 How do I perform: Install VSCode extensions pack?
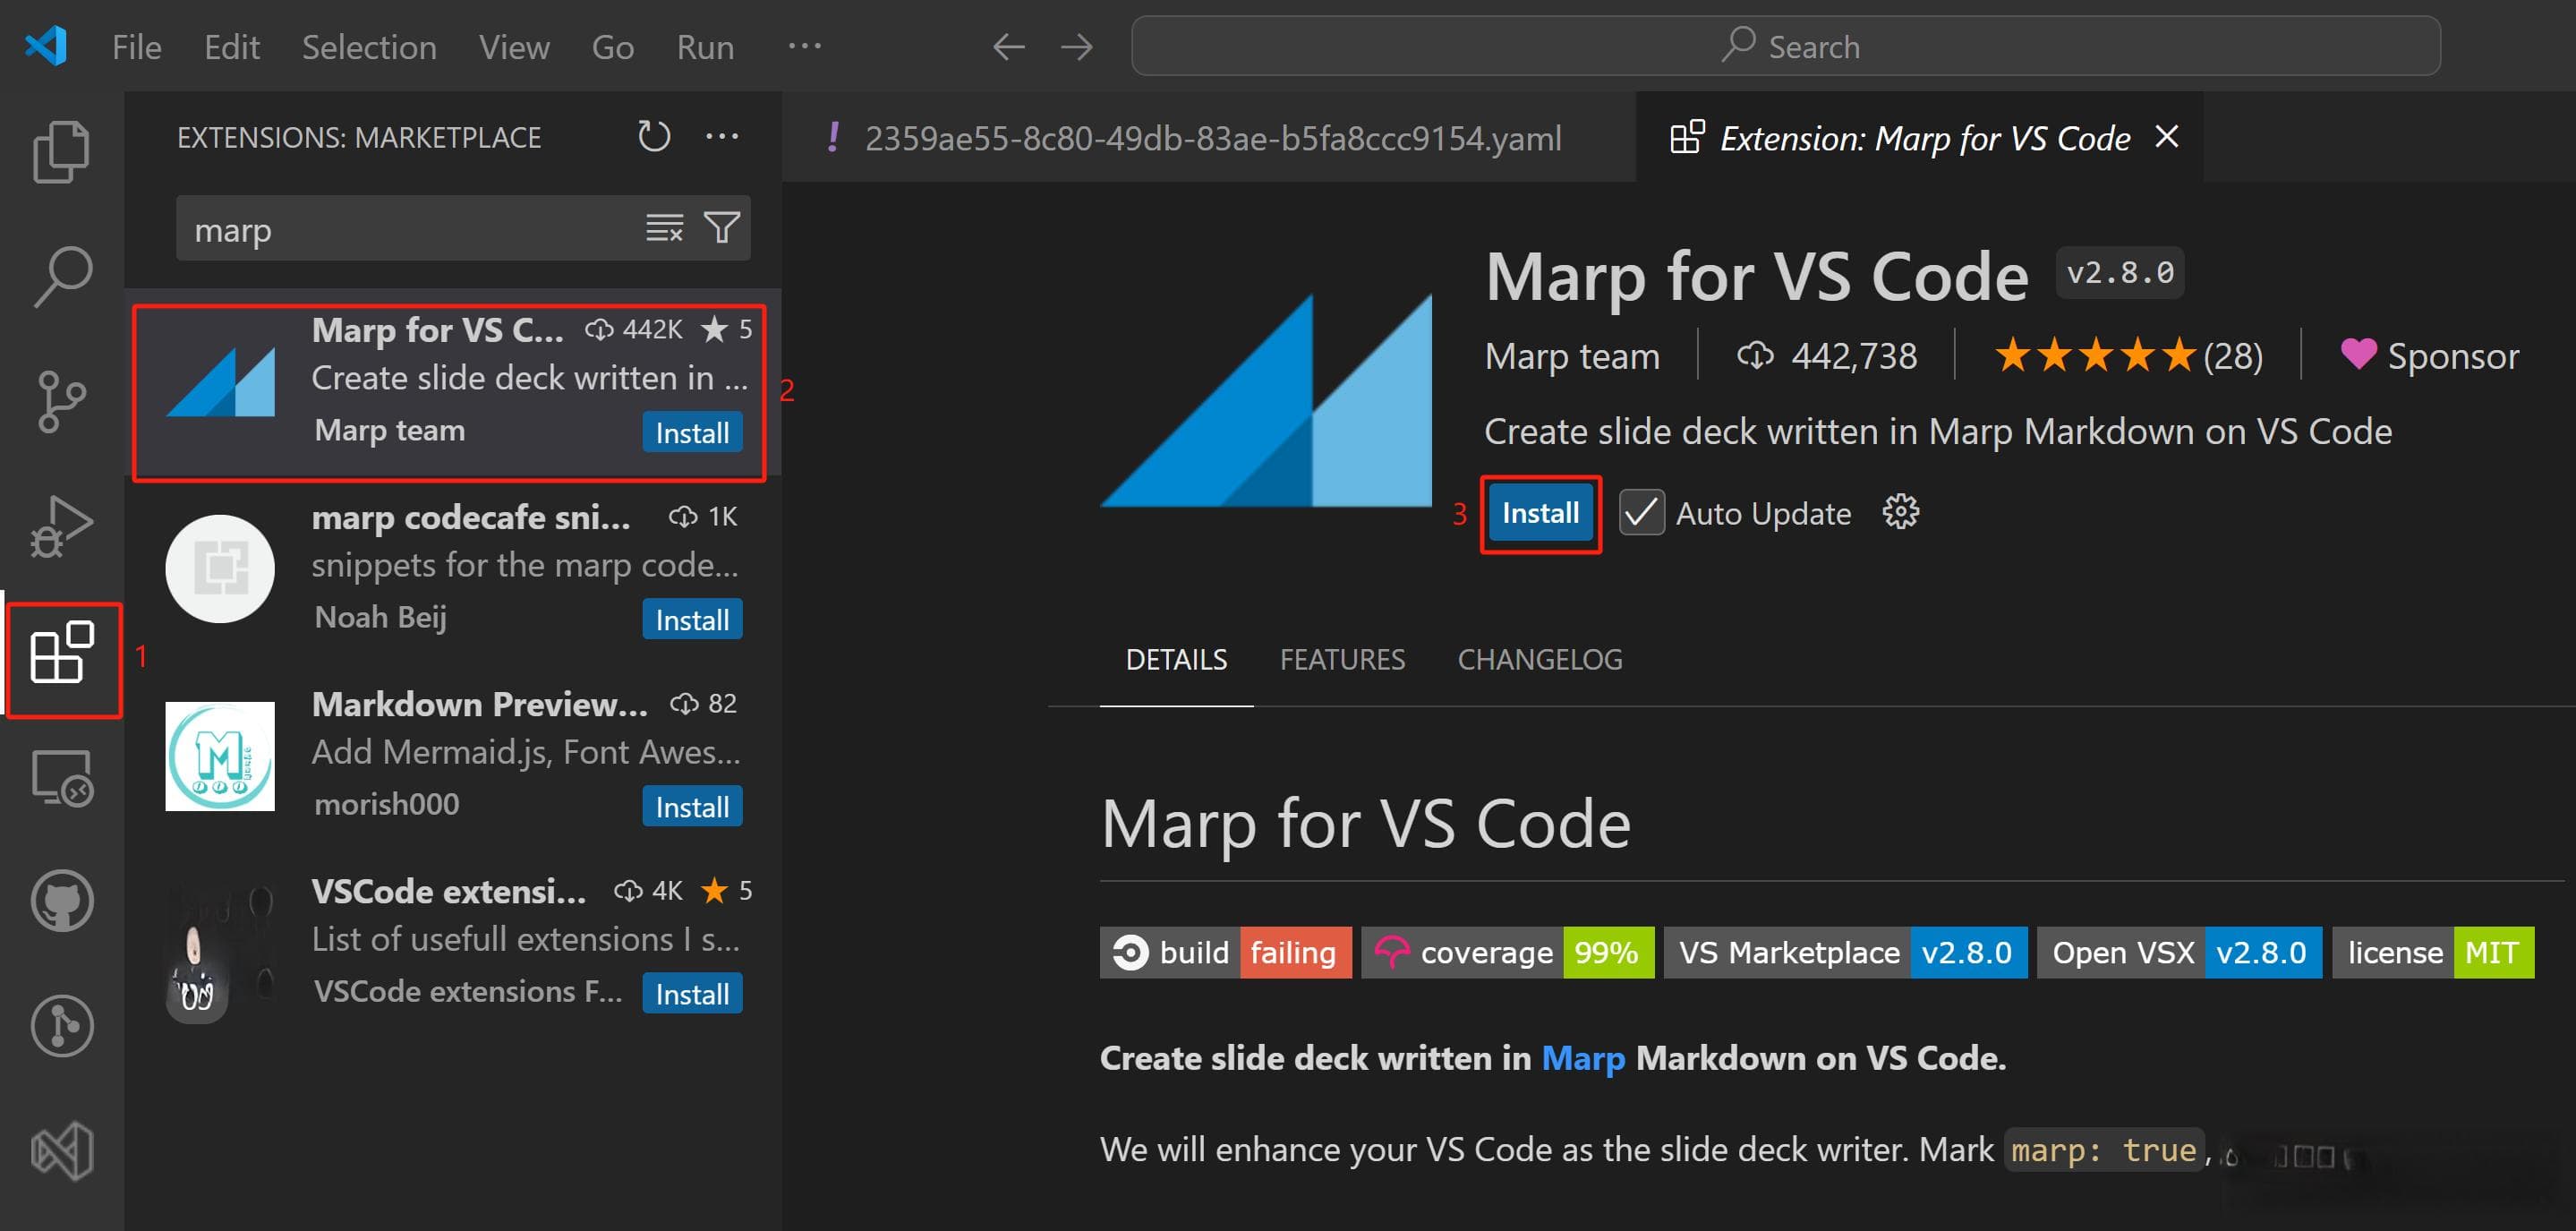(x=692, y=993)
